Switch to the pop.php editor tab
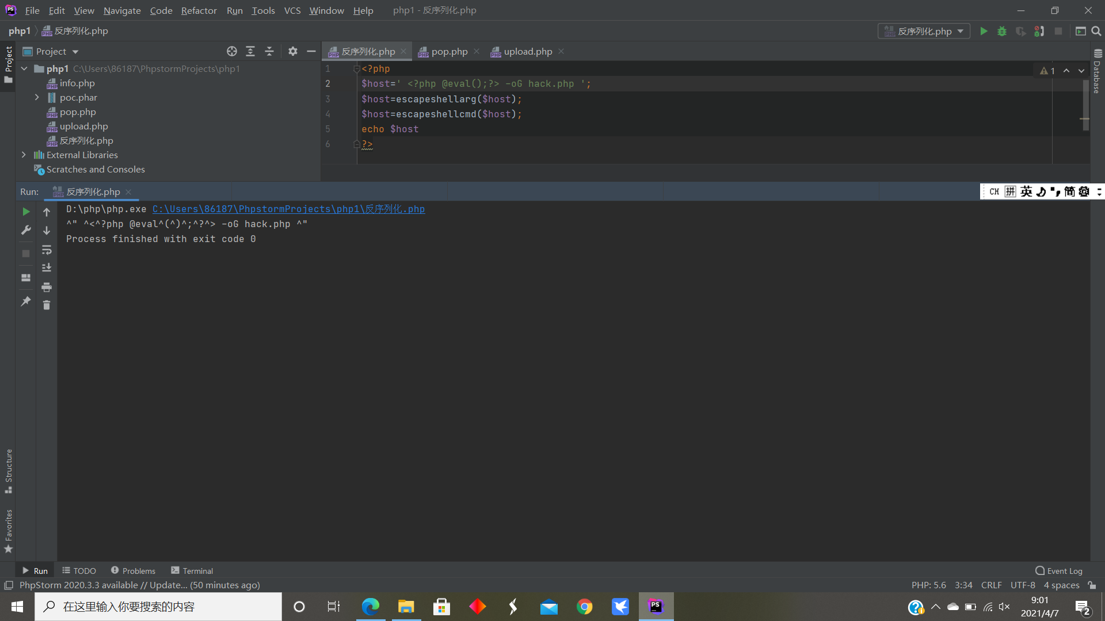The width and height of the screenshot is (1105, 621). [450, 51]
